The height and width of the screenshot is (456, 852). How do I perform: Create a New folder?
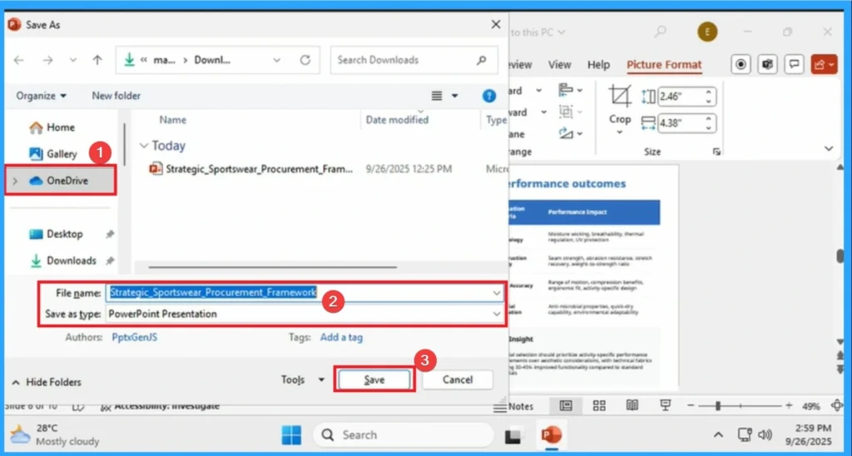[116, 96]
